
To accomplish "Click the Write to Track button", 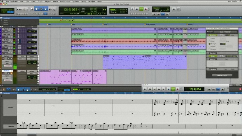I will click(x=222, y=75).
